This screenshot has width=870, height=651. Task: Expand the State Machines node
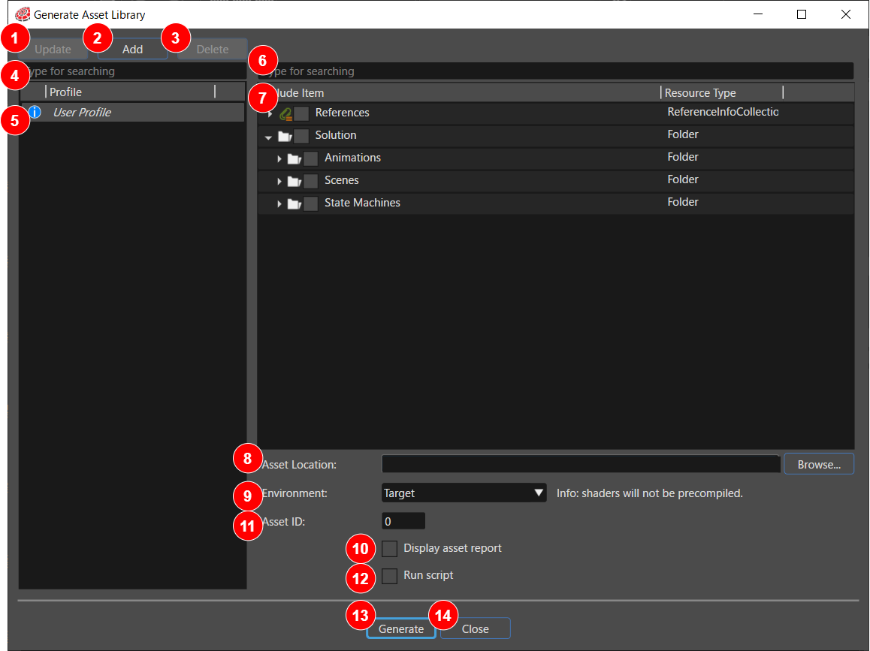point(279,204)
